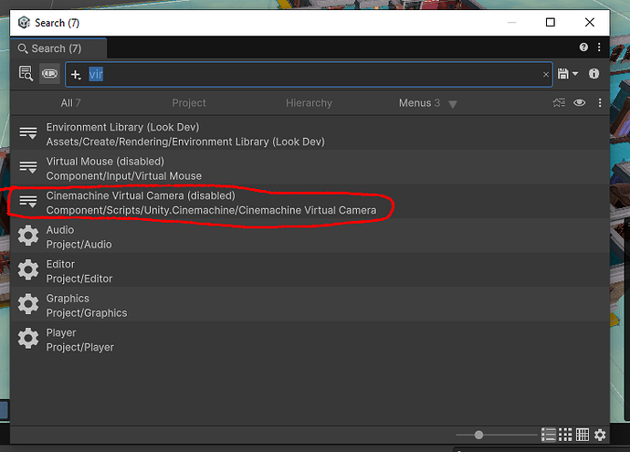Click menu icon beside Environment Library

(28, 133)
